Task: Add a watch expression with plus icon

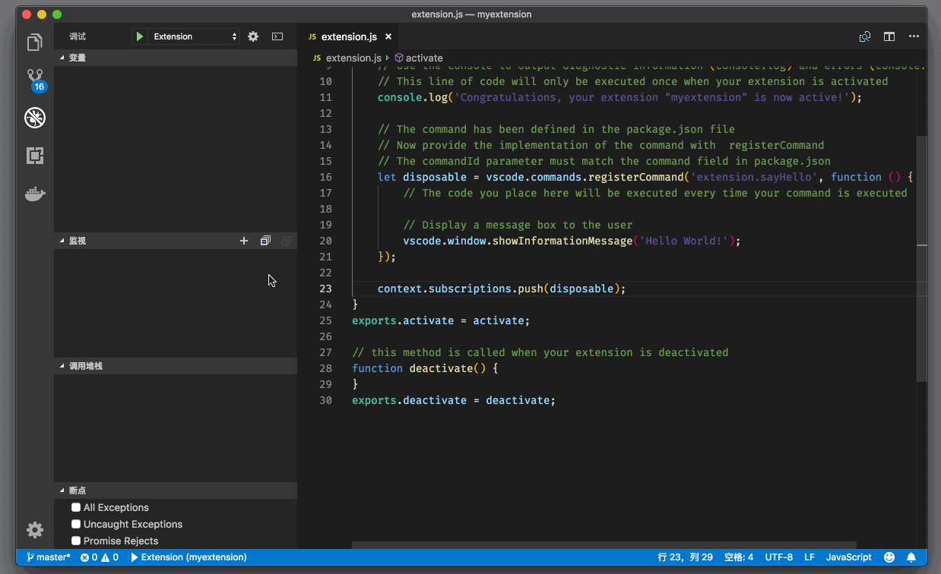Action: 244,241
